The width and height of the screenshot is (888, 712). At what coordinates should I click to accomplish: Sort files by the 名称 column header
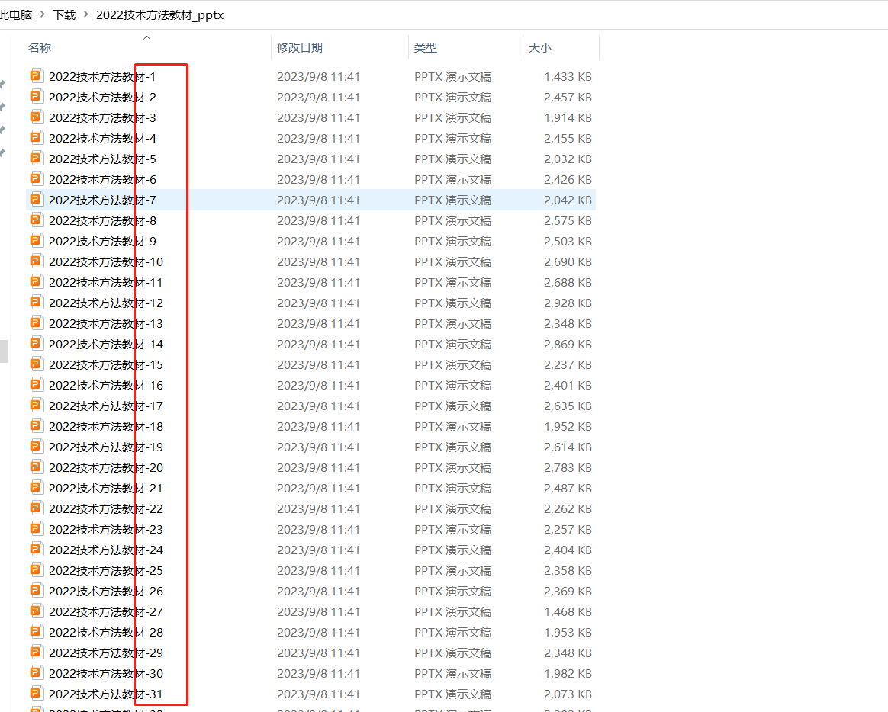point(40,48)
